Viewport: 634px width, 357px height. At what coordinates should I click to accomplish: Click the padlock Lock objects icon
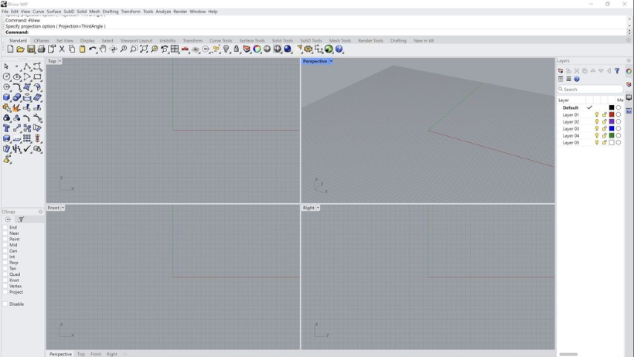[x=237, y=49]
